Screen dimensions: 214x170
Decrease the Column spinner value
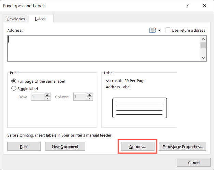click(x=90, y=99)
